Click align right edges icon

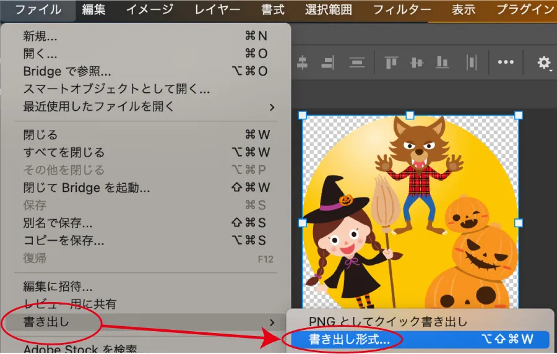328,63
